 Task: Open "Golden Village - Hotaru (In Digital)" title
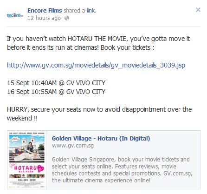[x=101, y=138]
